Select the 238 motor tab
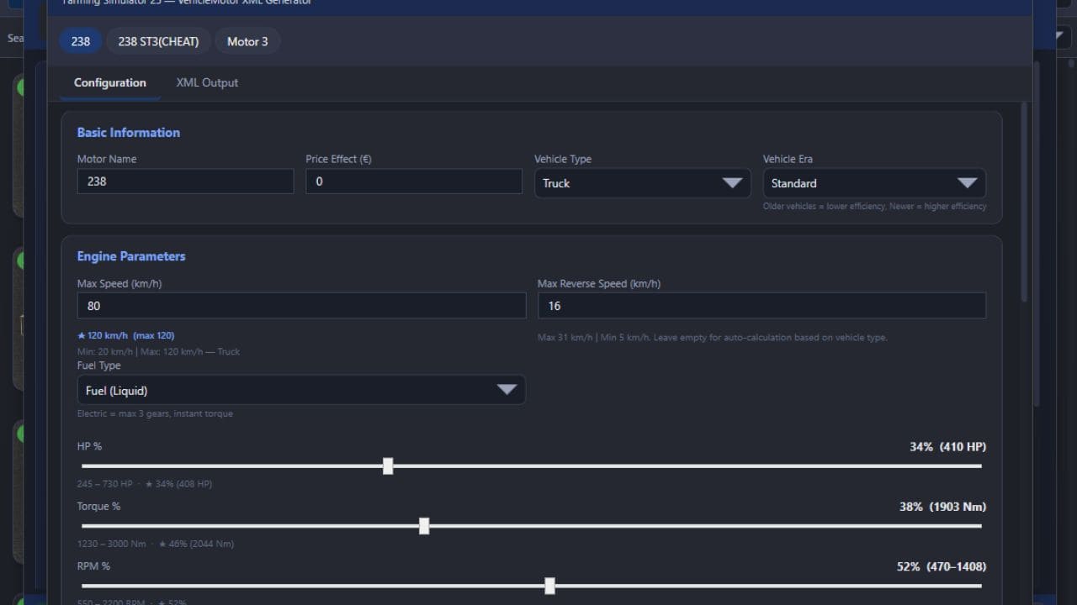 click(x=80, y=41)
